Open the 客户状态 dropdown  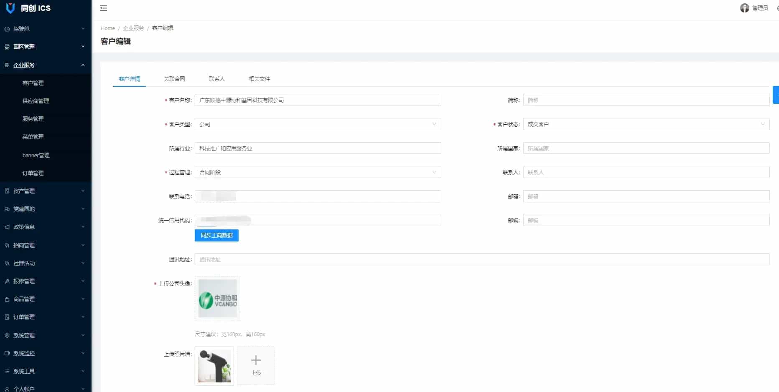(x=646, y=124)
